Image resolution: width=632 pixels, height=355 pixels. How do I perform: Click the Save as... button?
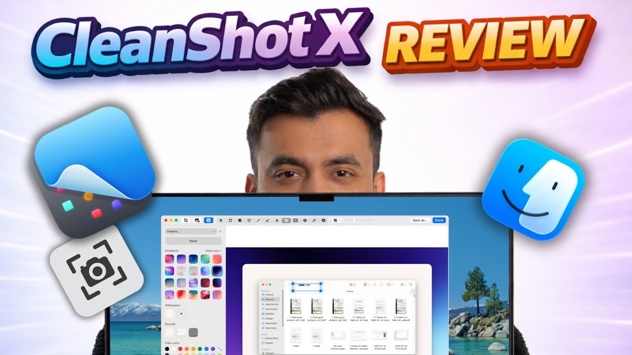point(420,220)
